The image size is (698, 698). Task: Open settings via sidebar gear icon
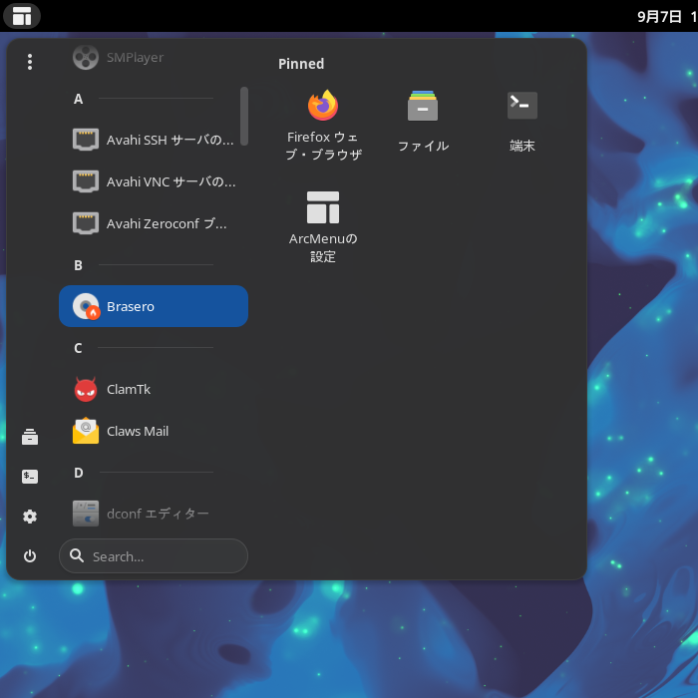[30, 517]
